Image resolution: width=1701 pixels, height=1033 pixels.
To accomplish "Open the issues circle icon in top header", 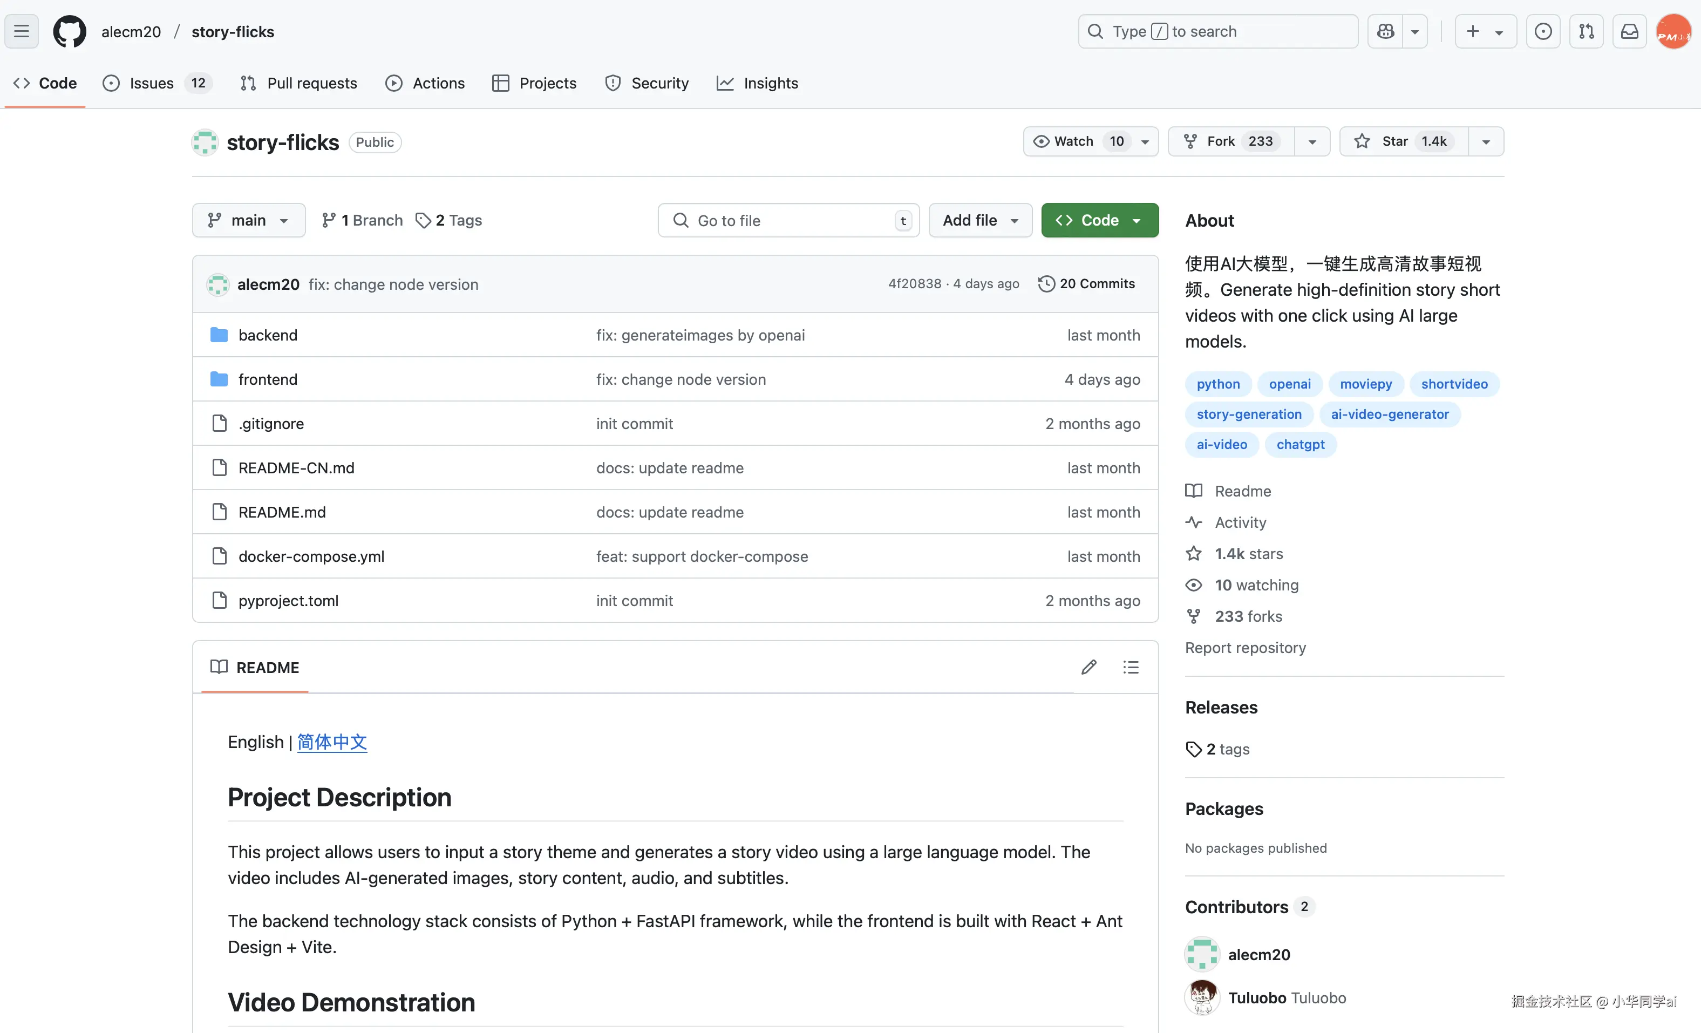I will tap(1543, 31).
